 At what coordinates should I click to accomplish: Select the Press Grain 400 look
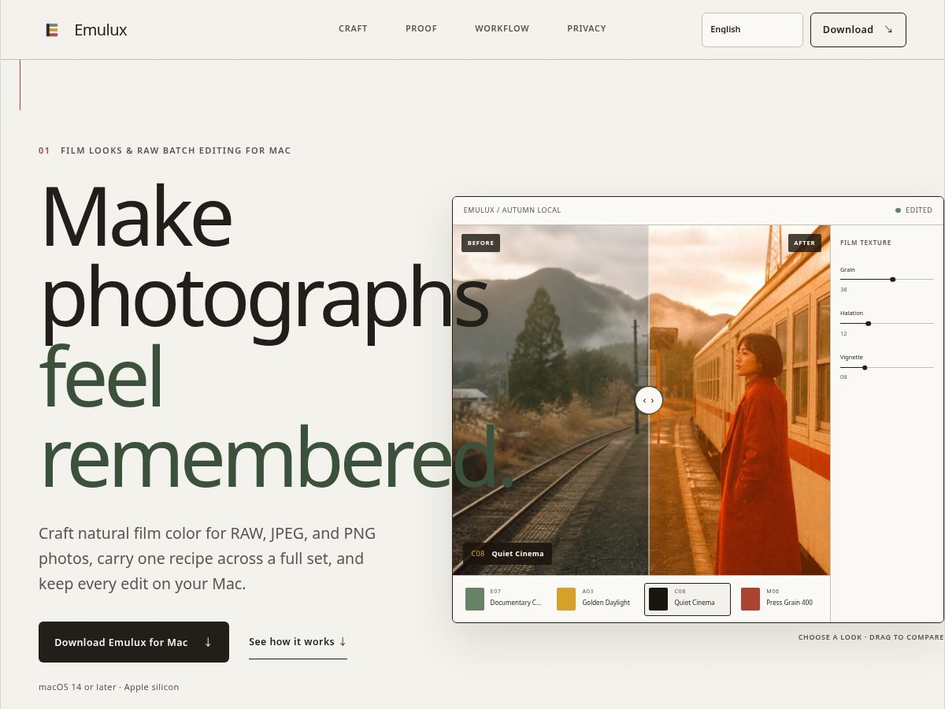(x=779, y=599)
